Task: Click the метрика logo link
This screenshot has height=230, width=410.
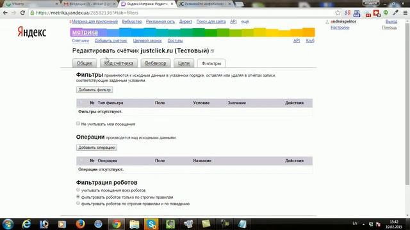Action: click(x=85, y=32)
